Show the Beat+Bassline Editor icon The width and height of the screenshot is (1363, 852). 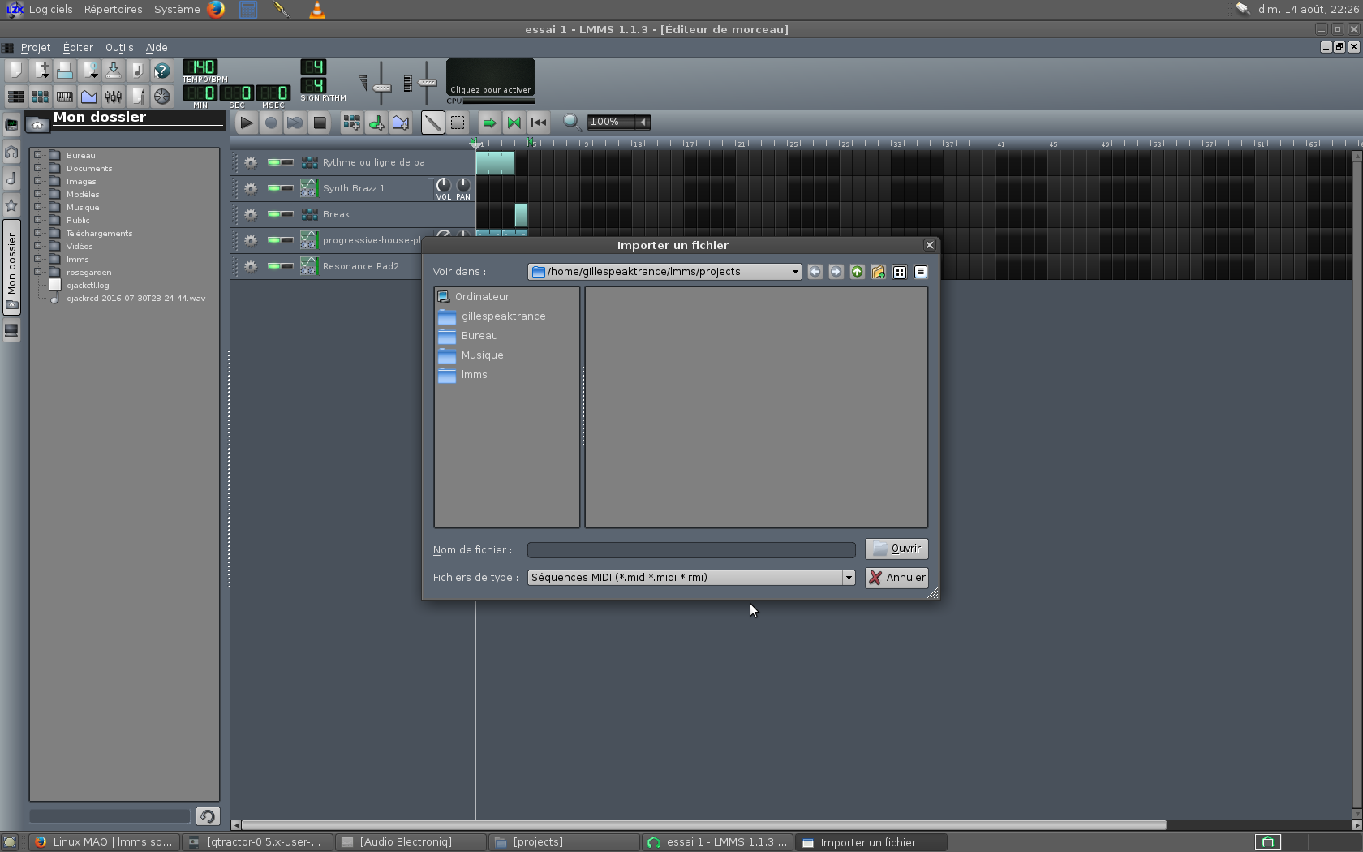(40, 97)
